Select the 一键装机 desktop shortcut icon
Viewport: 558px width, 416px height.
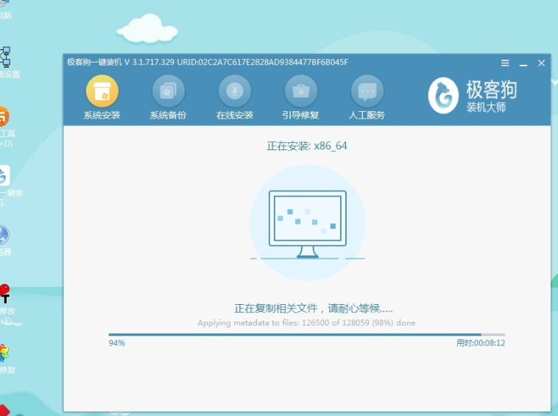(4, 177)
